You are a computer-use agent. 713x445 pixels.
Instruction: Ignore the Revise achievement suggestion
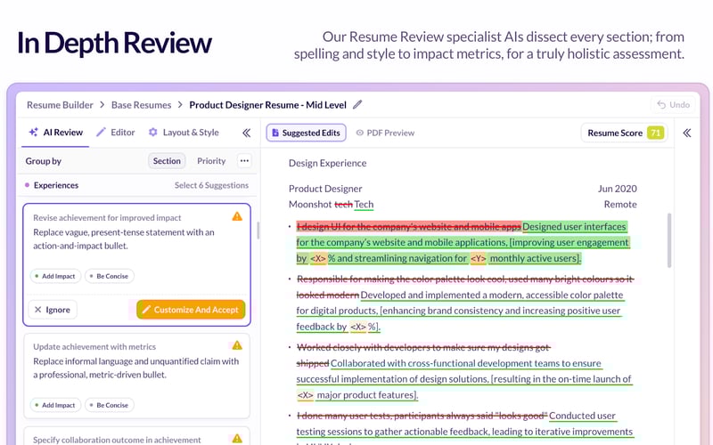click(x=53, y=310)
